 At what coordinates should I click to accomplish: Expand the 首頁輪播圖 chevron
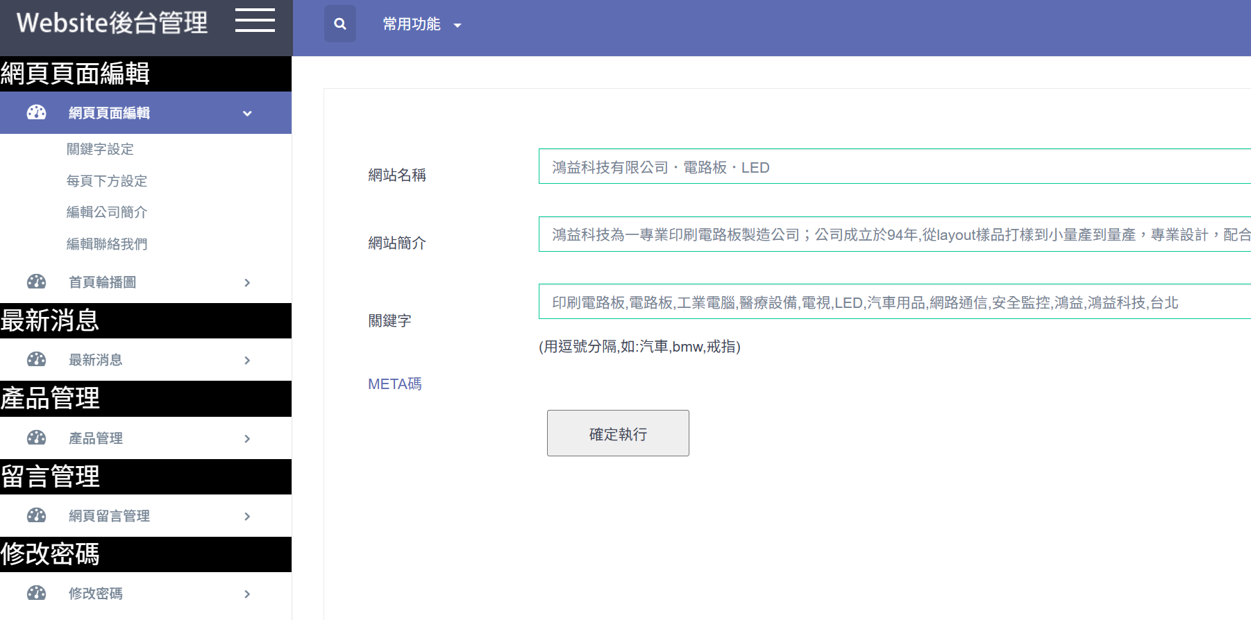(x=247, y=282)
